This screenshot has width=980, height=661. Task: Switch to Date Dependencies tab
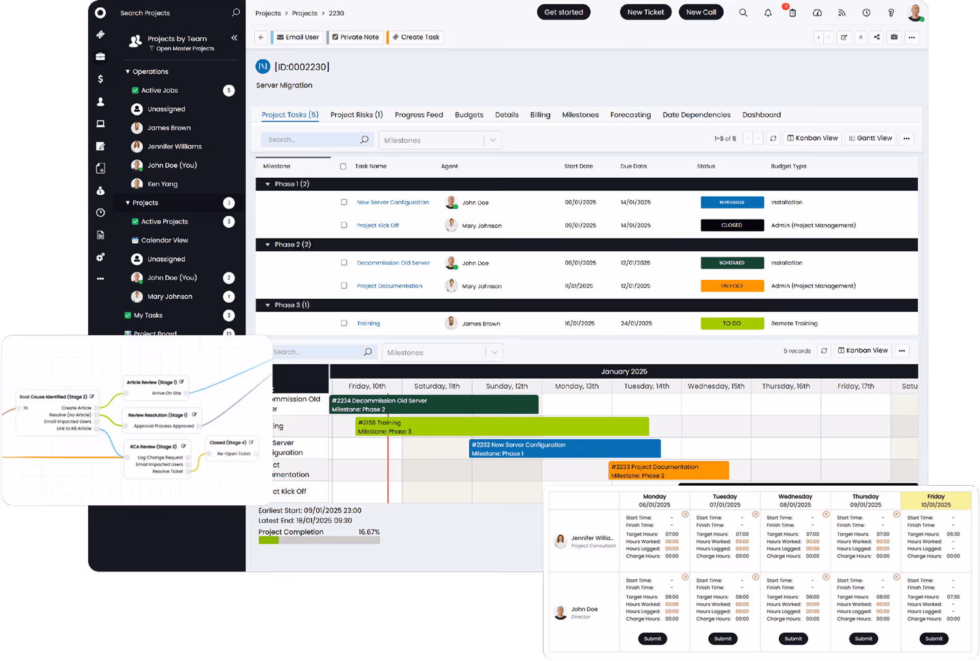pos(696,114)
